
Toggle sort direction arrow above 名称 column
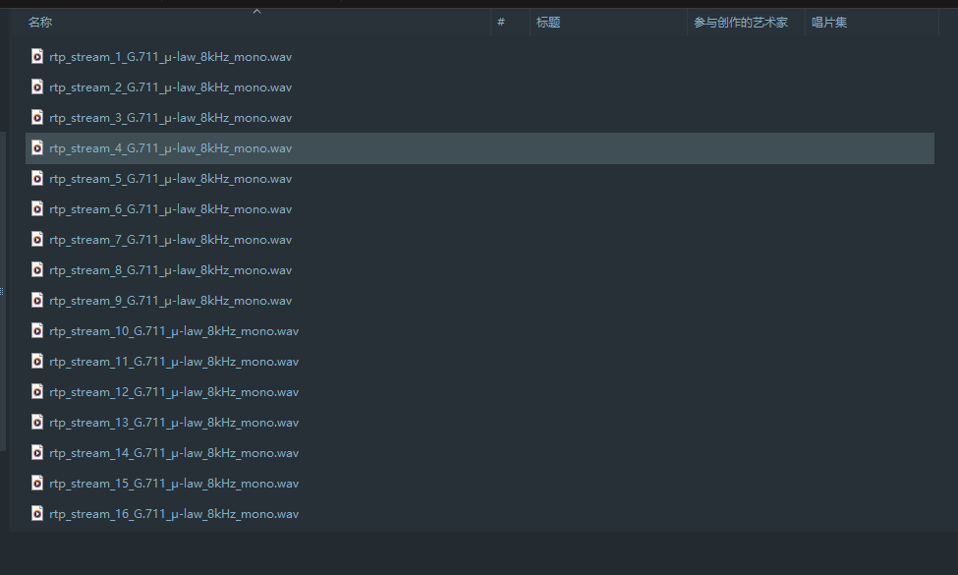point(257,12)
